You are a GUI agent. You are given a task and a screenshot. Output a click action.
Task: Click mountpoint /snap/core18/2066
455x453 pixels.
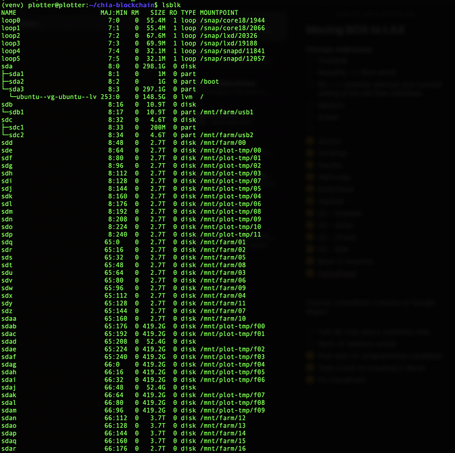pyautogui.click(x=232, y=28)
